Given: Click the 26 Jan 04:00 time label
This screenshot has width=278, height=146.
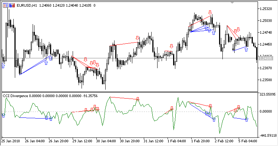Looking at the screenshot, I should (x=35, y=141).
